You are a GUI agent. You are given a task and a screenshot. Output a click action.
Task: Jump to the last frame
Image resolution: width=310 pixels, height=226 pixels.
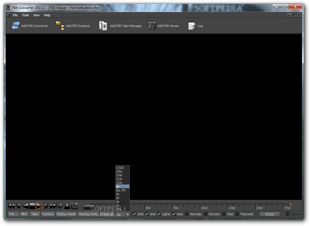[53, 206]
